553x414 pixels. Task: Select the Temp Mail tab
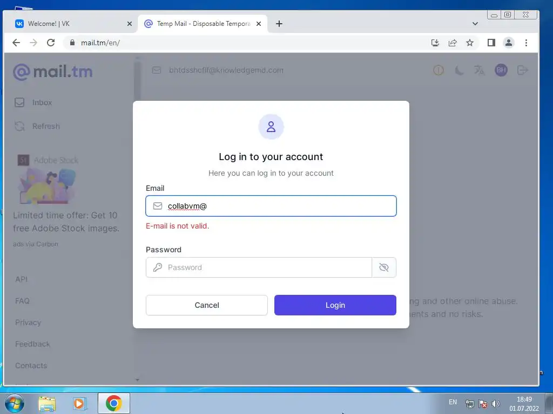click(203, 24)
